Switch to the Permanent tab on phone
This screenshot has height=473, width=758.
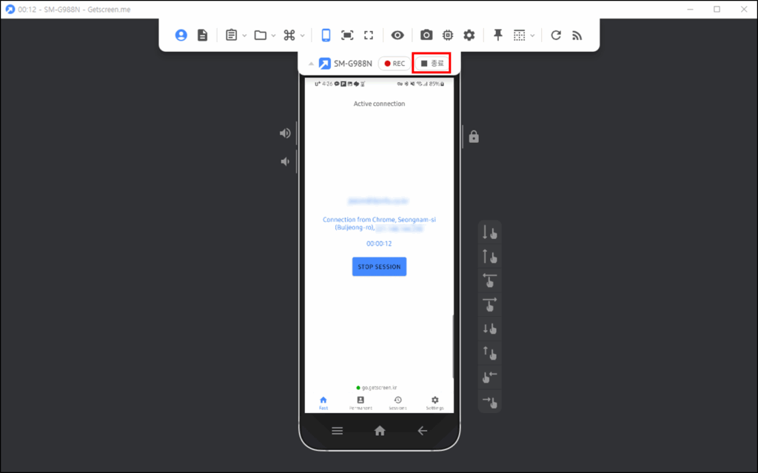click(360, 403)
